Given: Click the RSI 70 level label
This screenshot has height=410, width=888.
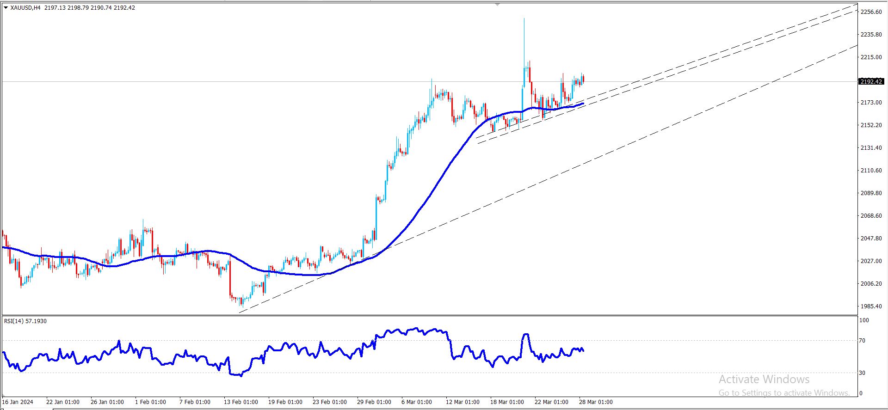Looking at the screenshot, I should pyautogui.click(x=862, y=341).
